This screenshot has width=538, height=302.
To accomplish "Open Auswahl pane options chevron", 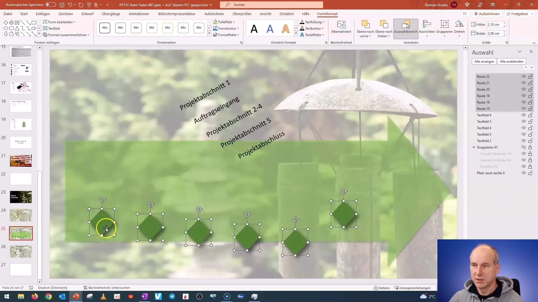I will point(520,52).
